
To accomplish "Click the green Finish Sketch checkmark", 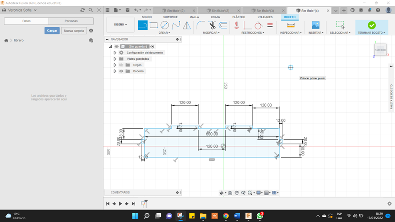I will (371, 25).
